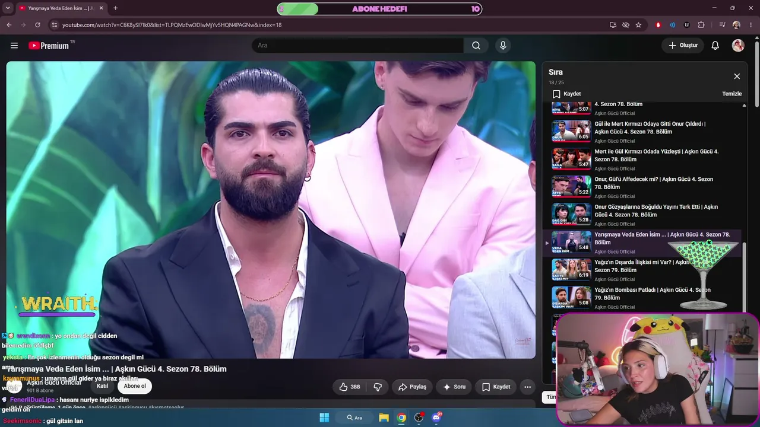The width and height of the screenshot is (760, 427).
Task: Open Chrome three-dot menu
Action: 750,25
